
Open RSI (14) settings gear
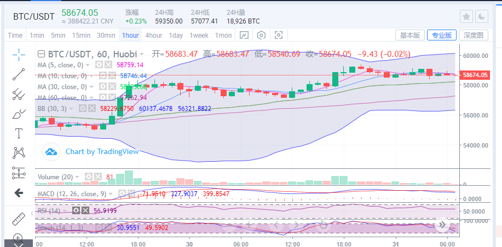[x=76, y=210]
